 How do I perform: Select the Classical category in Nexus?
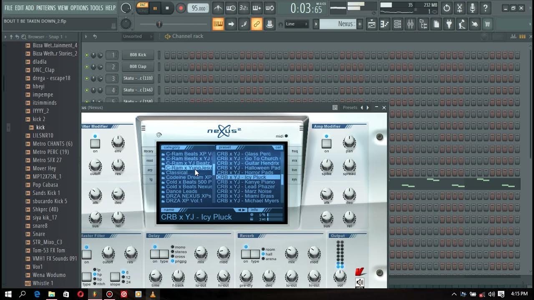pos(177,172)
